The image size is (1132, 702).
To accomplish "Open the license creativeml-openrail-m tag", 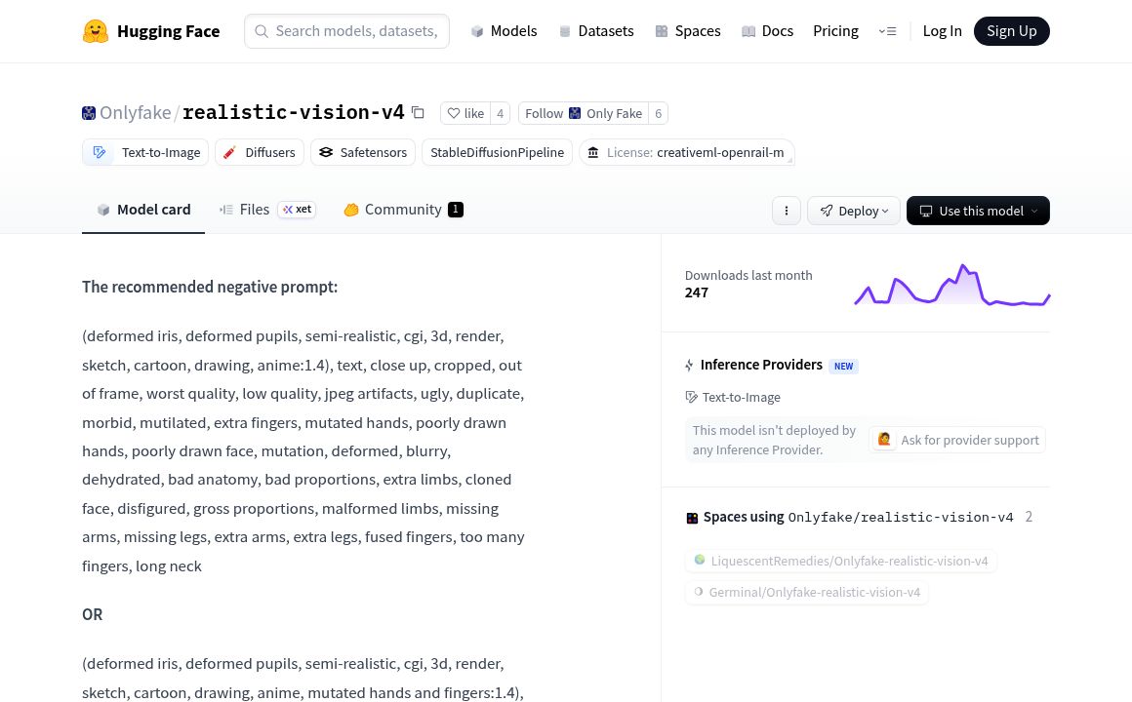I will point(686,152).
